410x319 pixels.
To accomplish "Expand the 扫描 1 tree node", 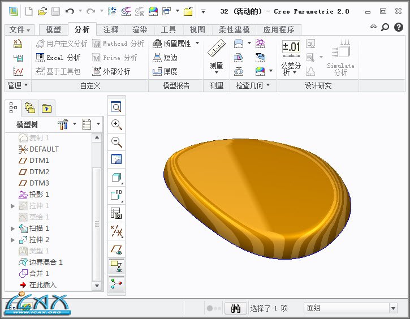I will pyautogui.click(x=13, y=229).
